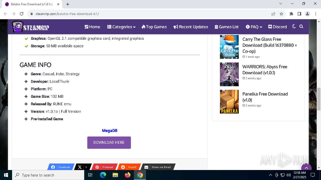321x180 pixels.
Task: Open the volume speaker icon
Action: [288, 175]
